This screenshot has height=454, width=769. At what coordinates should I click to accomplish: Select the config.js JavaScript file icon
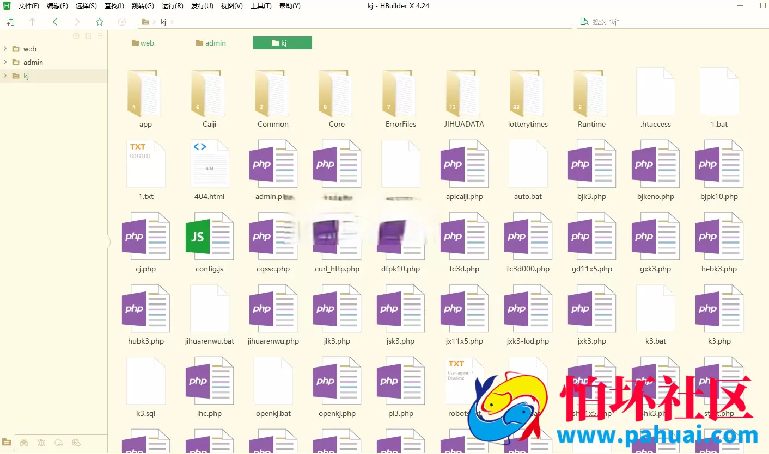[209, 236]
